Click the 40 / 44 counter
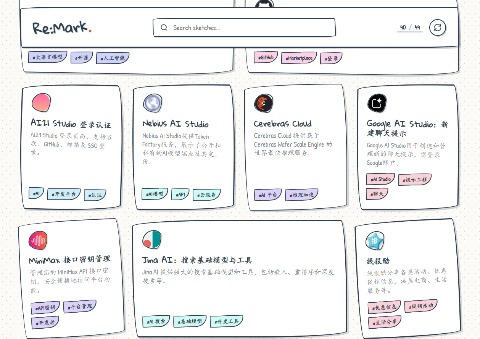This screenshot has height=339, width=480. coord(410,27)
